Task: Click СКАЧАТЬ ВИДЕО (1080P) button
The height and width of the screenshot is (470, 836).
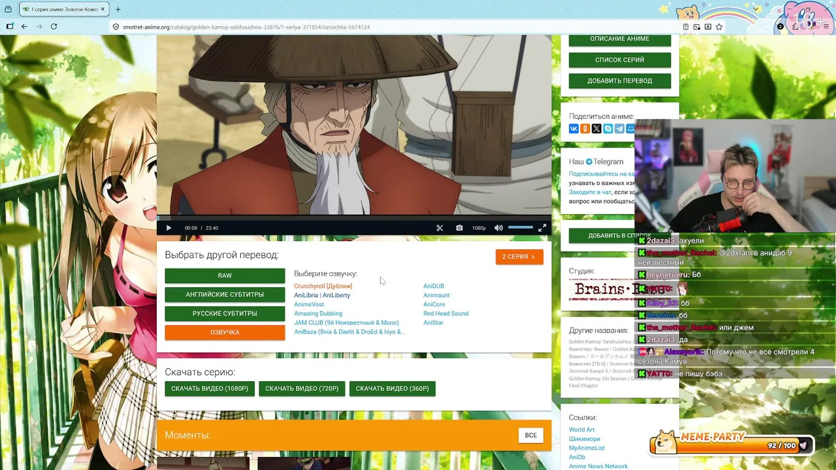Action: 210,388
